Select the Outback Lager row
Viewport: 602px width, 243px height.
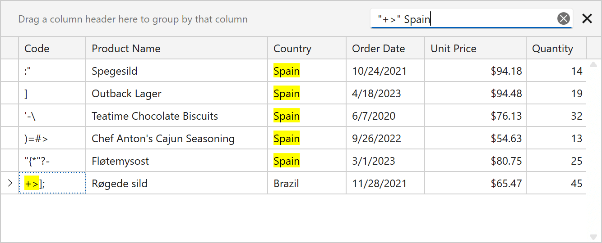[176, 94]
